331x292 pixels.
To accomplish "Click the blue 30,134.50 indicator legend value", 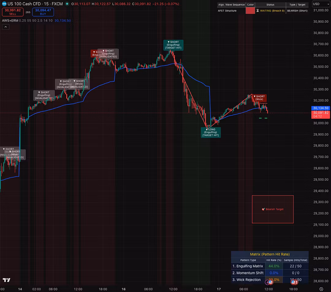I will [63, 21].
